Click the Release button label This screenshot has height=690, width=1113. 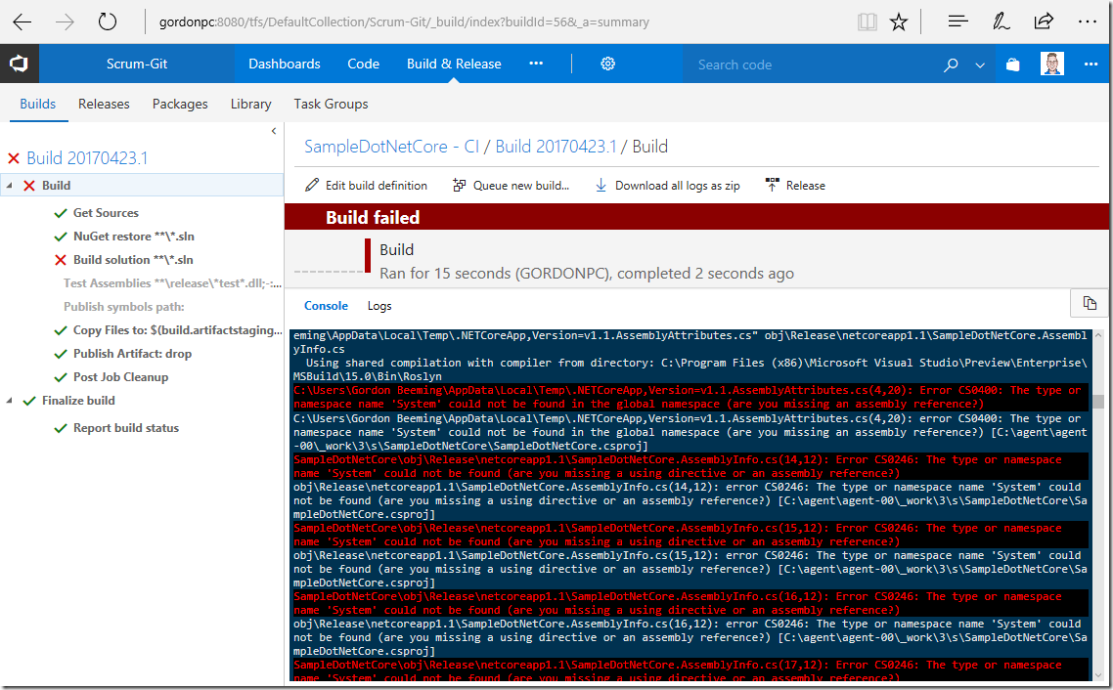point(806,185)
